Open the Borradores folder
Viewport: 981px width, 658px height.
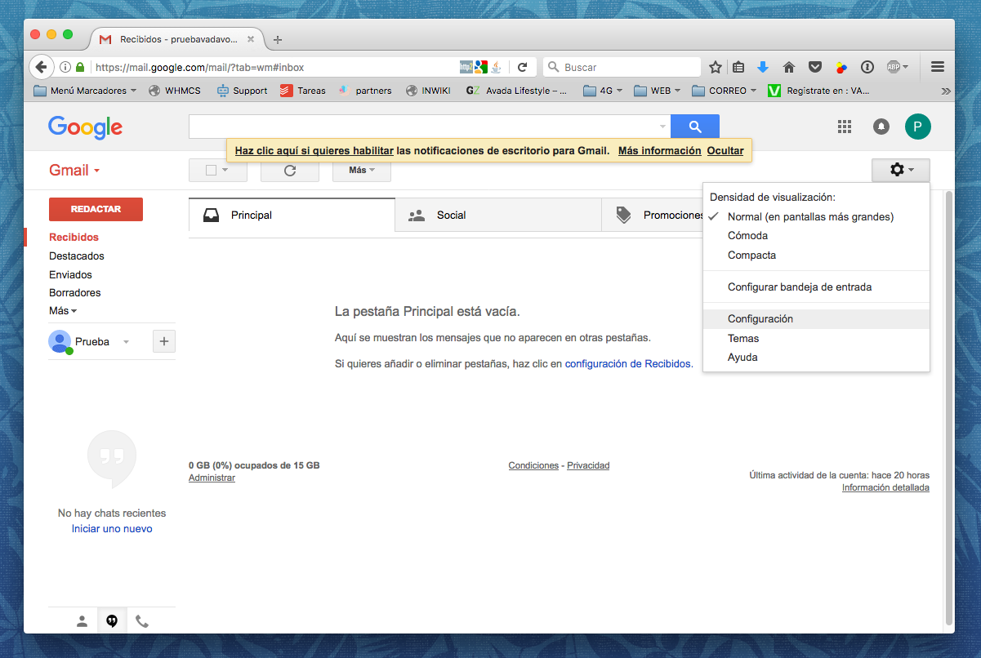click(75, 292)
